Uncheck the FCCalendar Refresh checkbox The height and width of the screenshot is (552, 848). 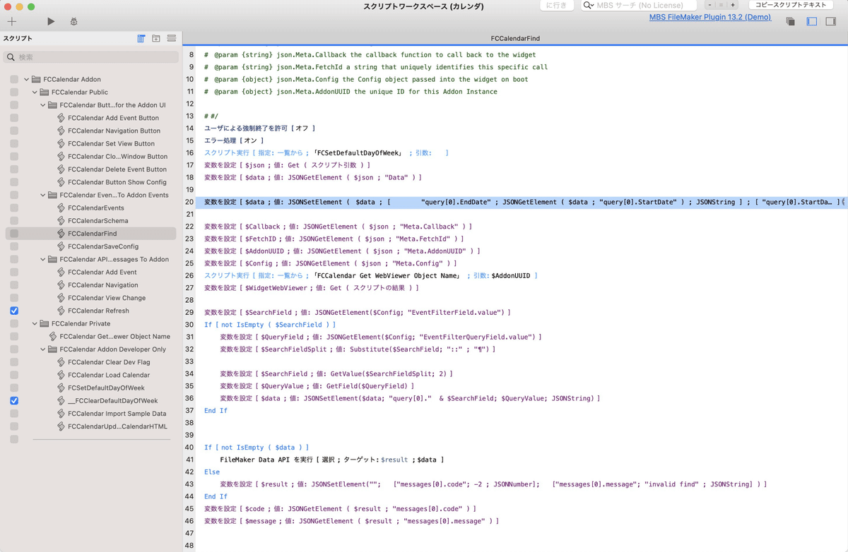tap(14, 310)
